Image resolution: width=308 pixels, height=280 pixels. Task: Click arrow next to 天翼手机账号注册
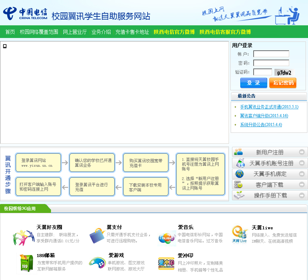click(x=302, y=163)
